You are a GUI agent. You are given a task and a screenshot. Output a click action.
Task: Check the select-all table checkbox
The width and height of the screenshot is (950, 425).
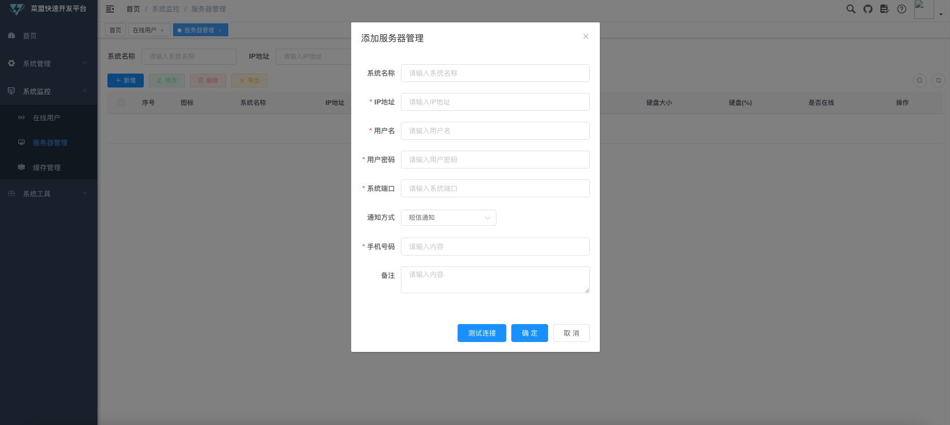[121, 102]
